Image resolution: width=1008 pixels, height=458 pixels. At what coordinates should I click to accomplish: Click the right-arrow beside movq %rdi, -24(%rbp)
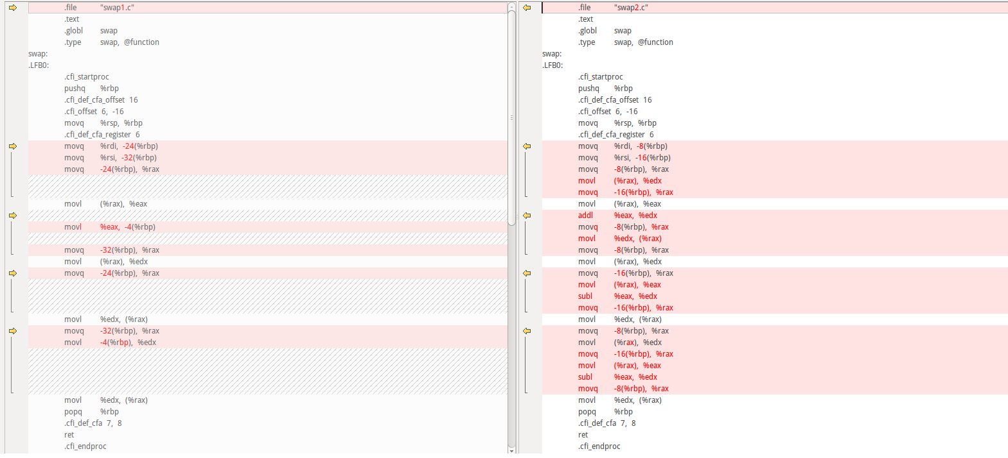(13, 146)
